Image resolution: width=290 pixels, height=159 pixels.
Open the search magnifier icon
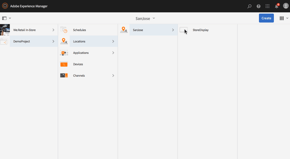[249, 6]
